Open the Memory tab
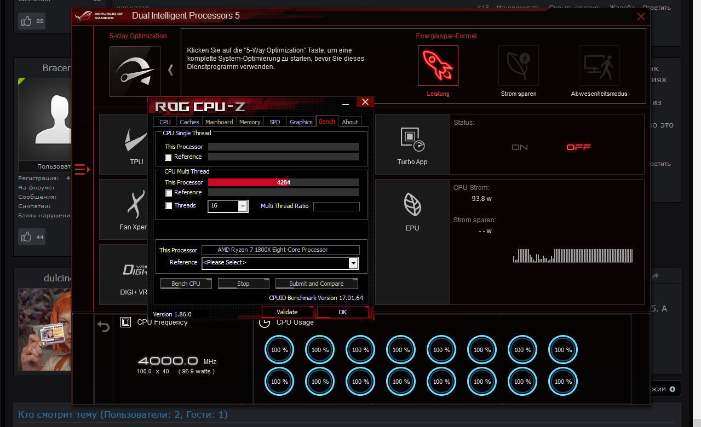This screenshot has height=427, width=701. click(250, 122)
